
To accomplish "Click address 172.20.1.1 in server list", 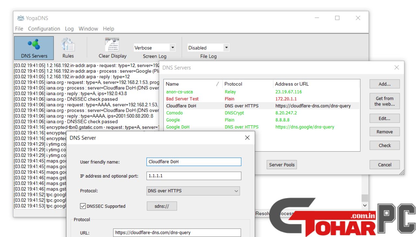I will point(286,99).
